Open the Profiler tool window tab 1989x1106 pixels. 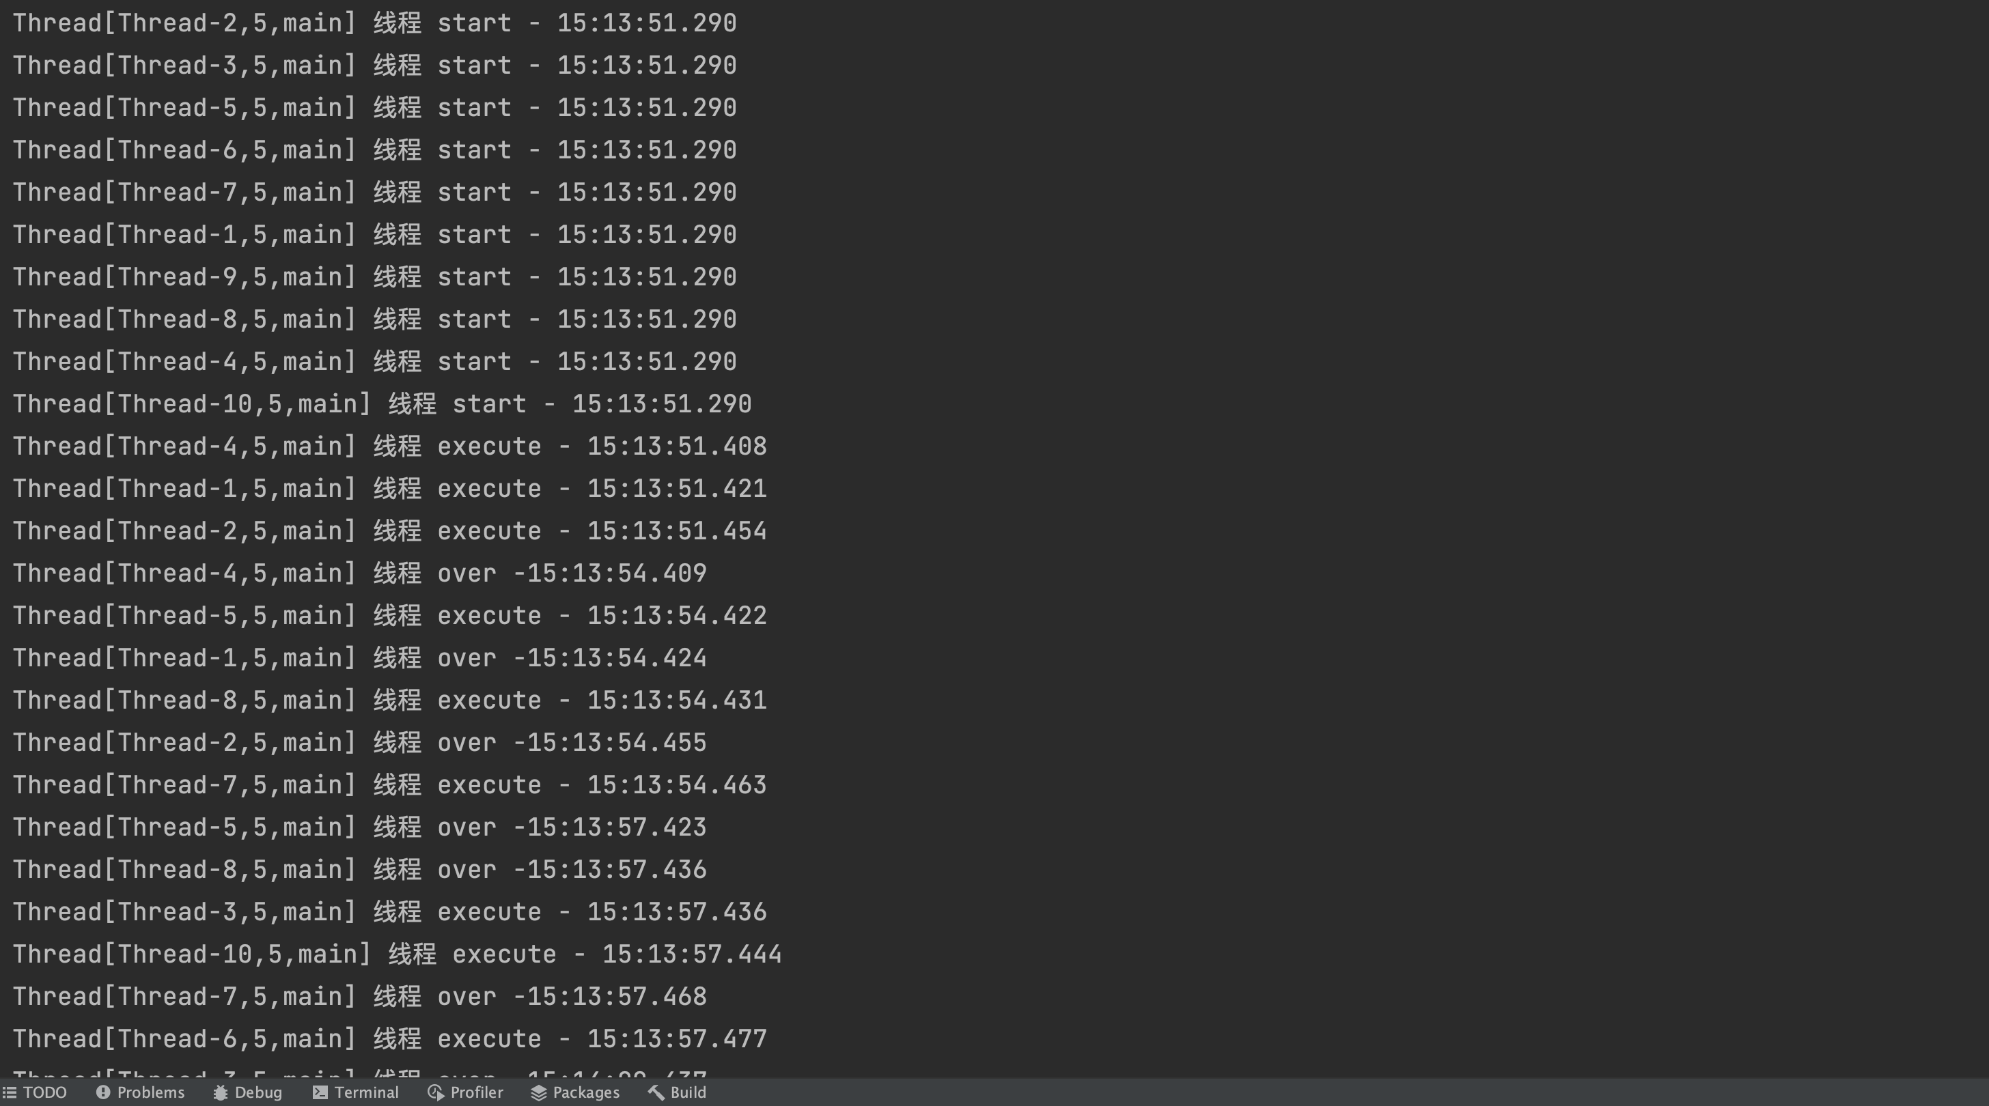tap(476, 1093)
